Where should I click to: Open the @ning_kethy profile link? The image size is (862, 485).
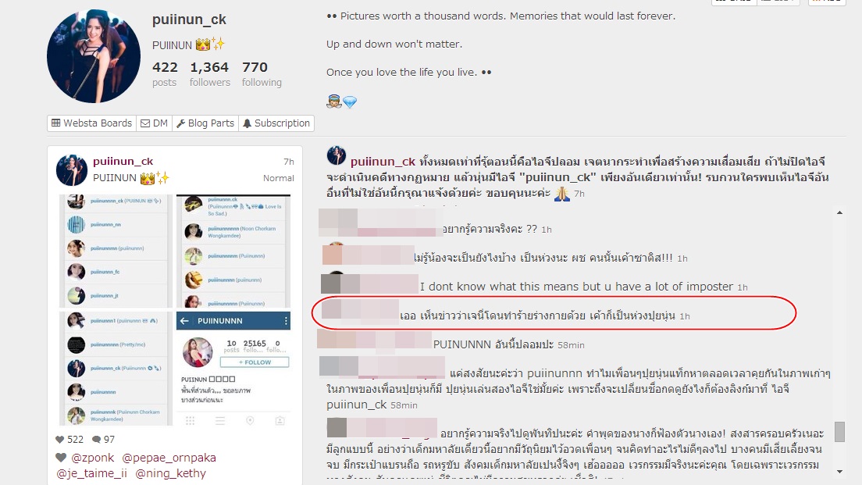click(x=170, y=473)
